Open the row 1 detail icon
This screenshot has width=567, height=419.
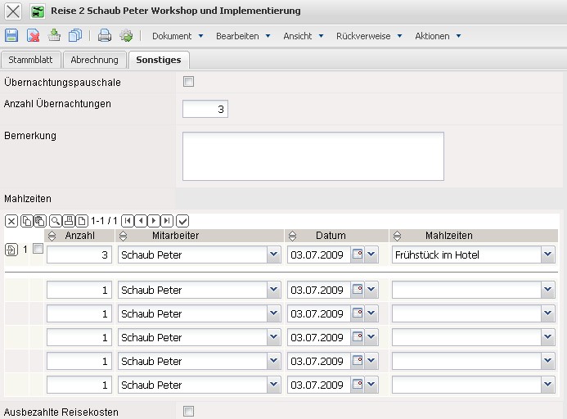point(11,250)
